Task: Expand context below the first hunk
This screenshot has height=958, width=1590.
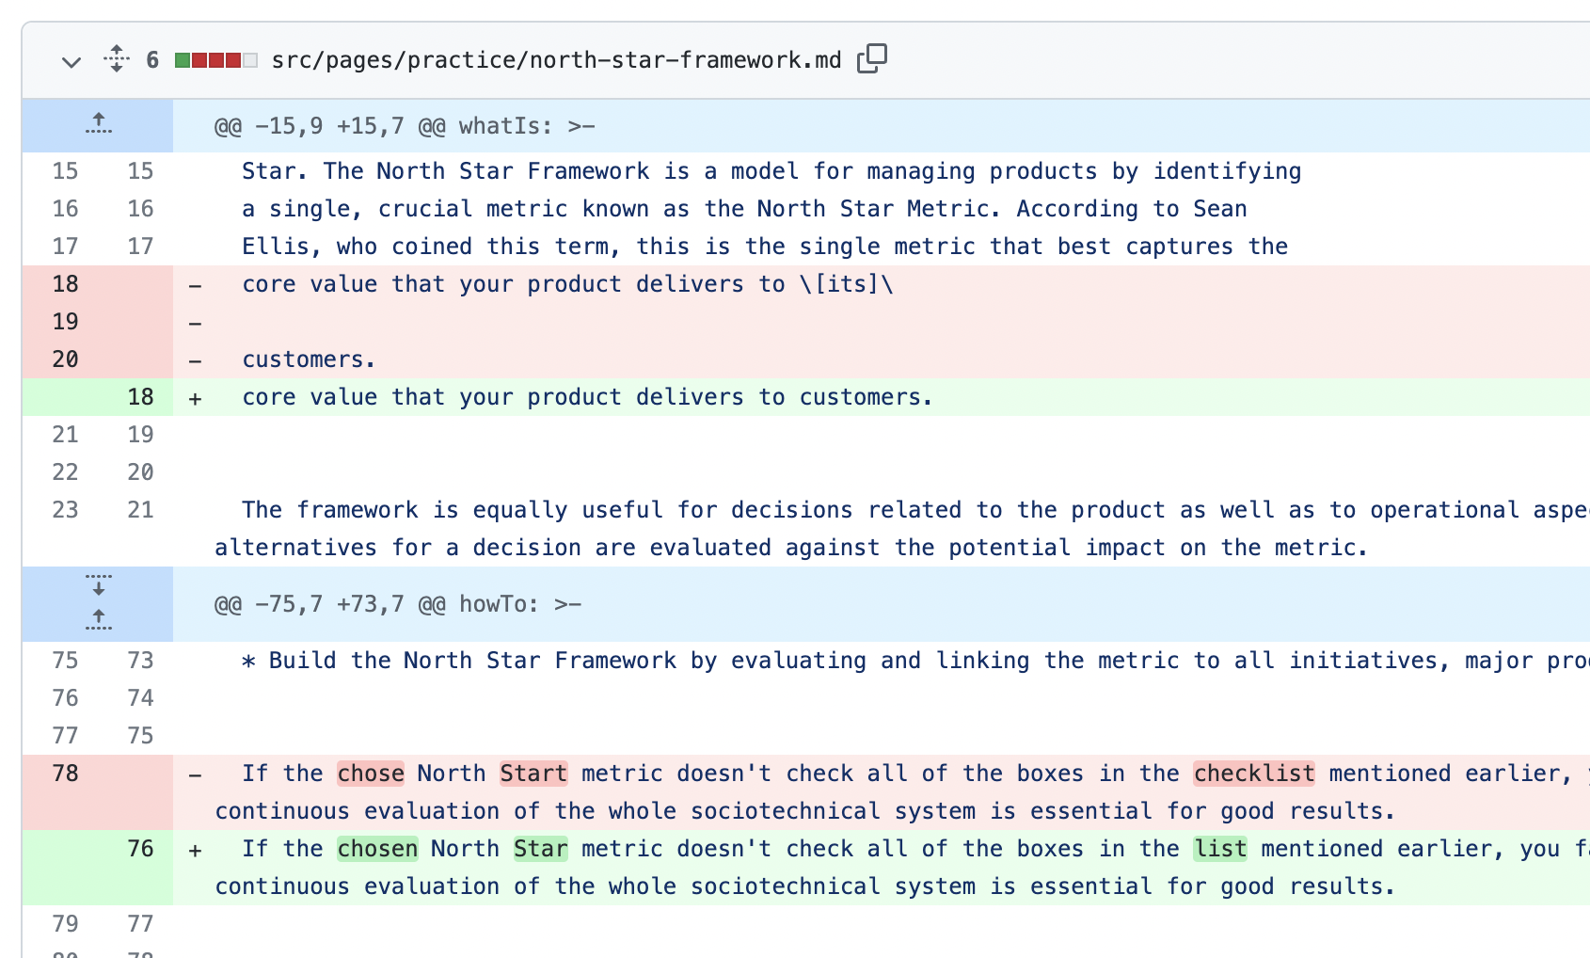Action: tap(98, 586)
